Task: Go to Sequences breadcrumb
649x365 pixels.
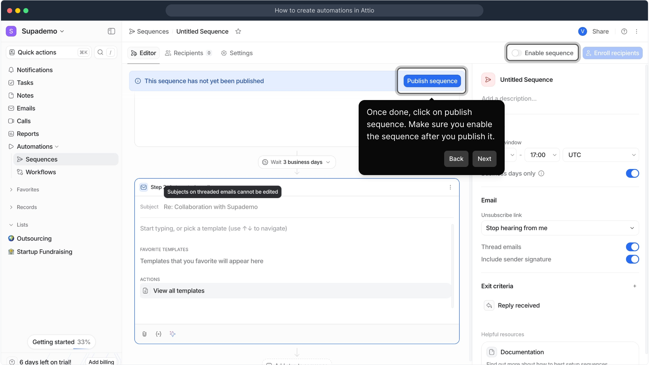Action: click(x=149, y=31)
